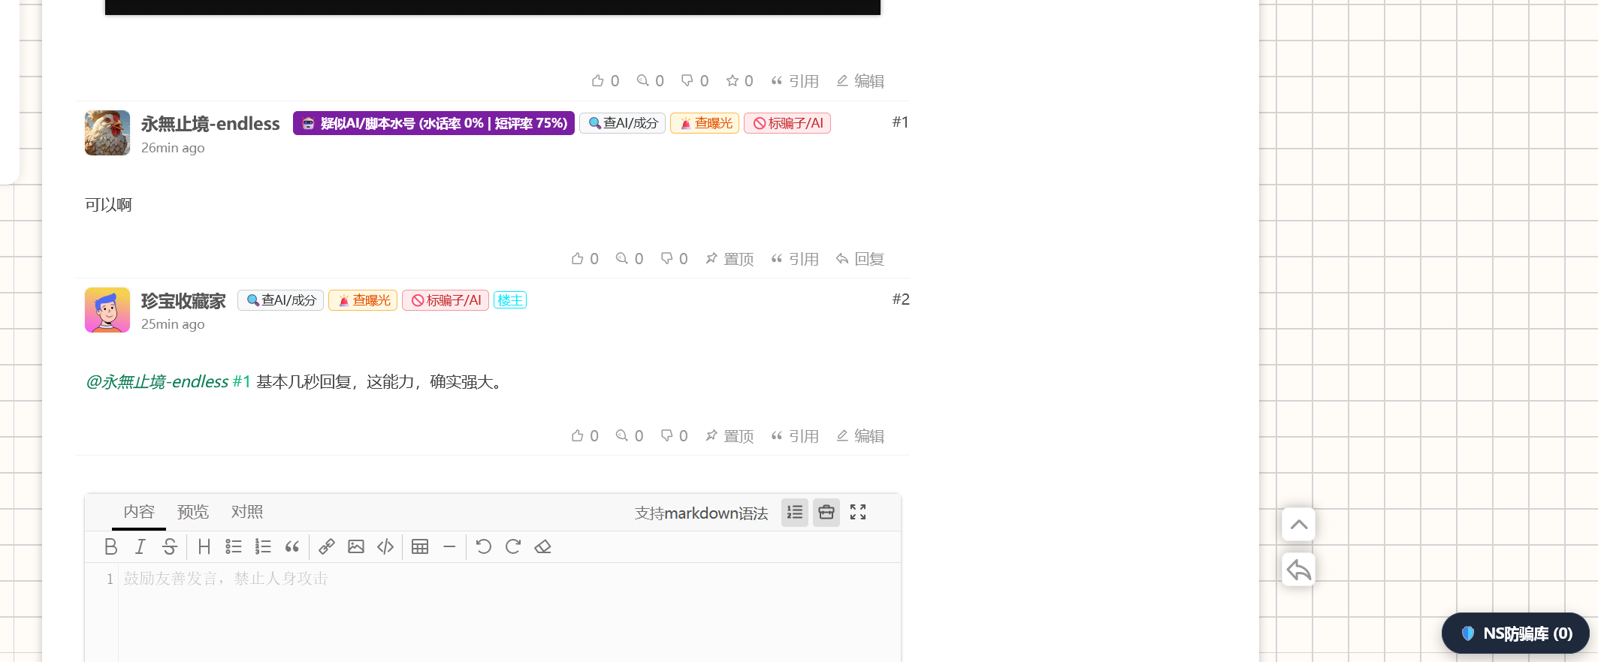
Task: Toggle line numbers display in editor
Action: coord(795,513)
